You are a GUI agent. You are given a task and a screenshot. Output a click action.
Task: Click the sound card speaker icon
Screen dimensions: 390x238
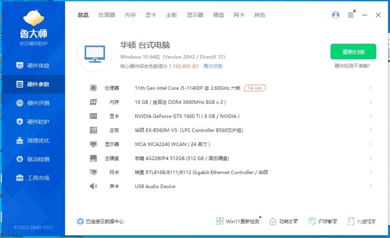(93, 186)
